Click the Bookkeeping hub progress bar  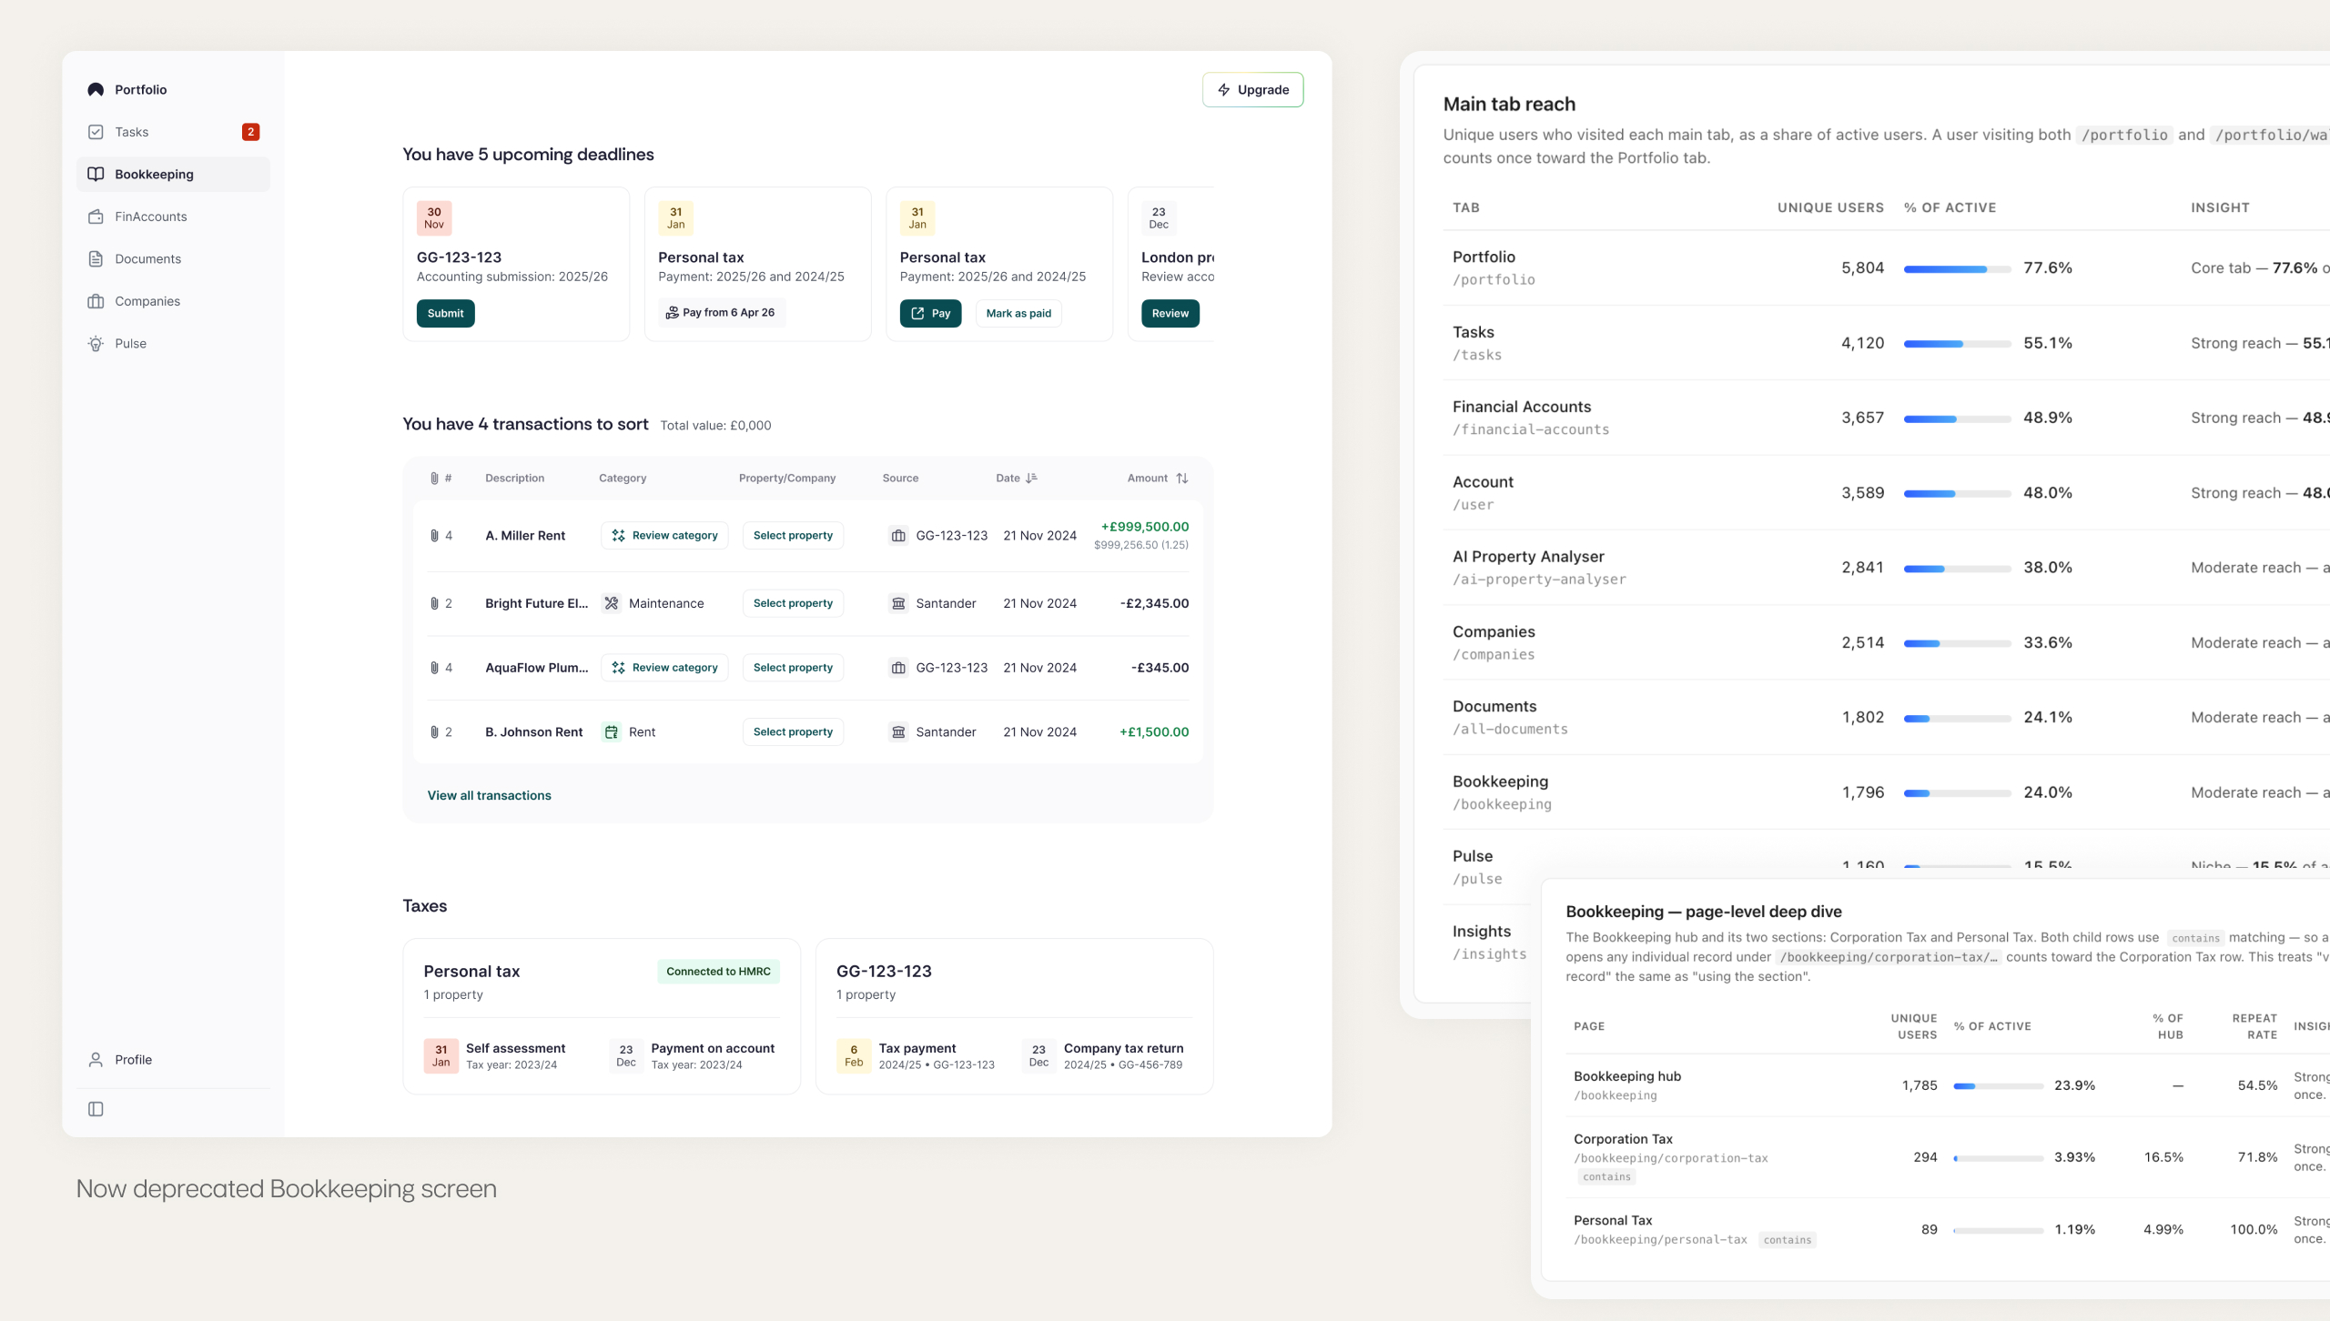(1999, 1086)
